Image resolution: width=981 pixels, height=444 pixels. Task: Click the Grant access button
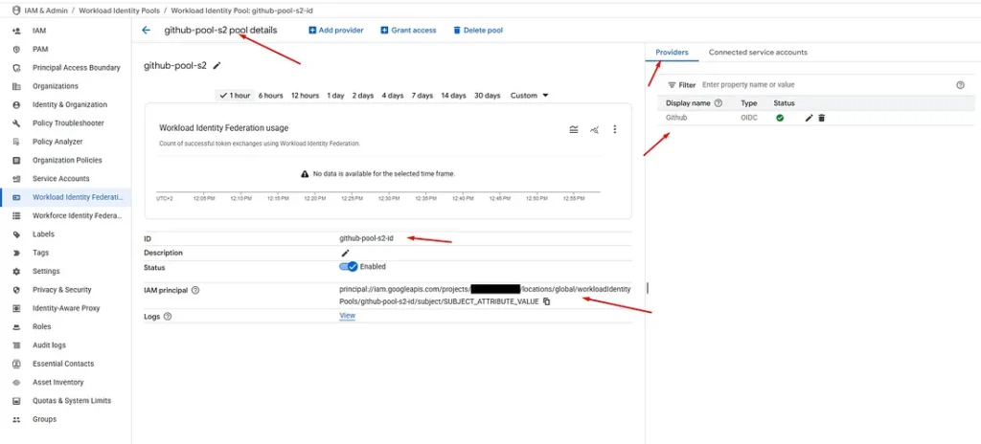[x=408, y=31]
